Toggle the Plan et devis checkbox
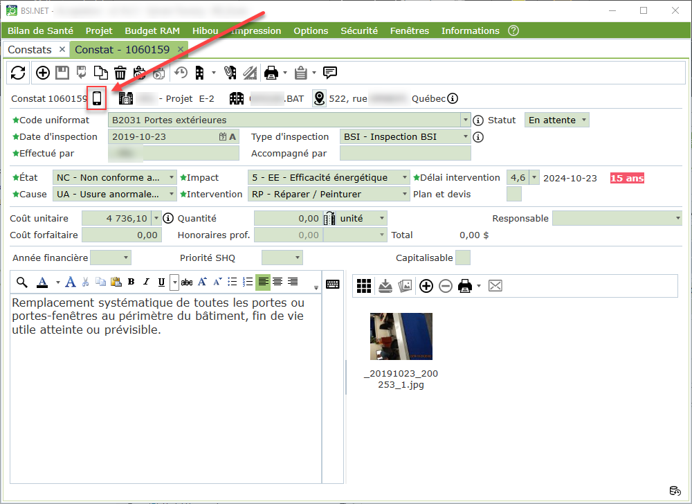 click(514, 195)
